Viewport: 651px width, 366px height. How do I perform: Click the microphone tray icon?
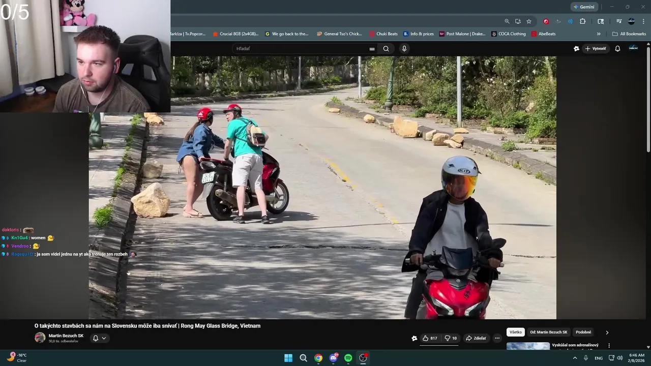pyautogui.click(x=586, y=358)
